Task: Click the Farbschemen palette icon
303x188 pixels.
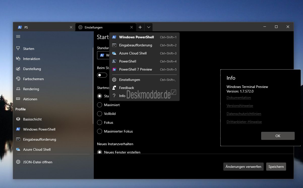Action: point(18,79)
